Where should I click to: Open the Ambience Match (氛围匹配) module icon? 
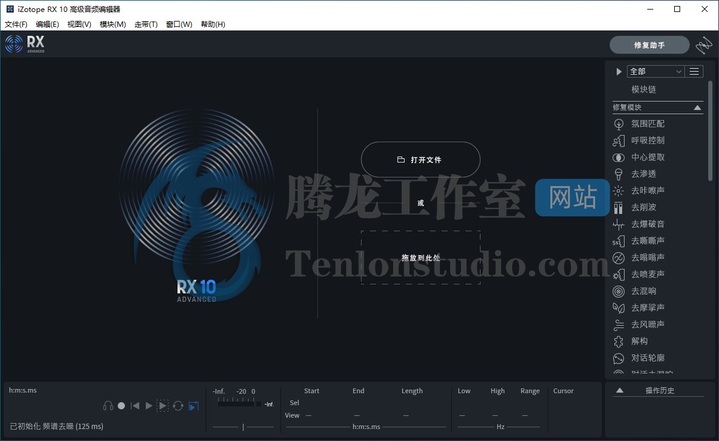[619, 124]
